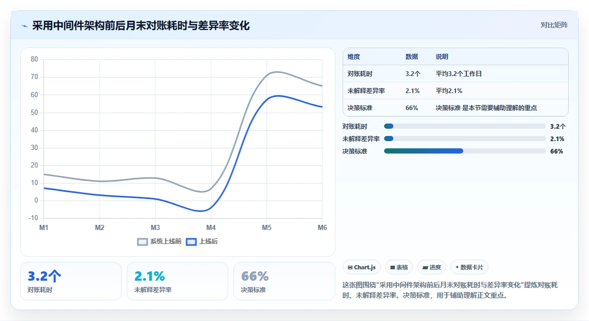
Task: Click the 3.2个 value beside progress bar
Action: point(558,126)
